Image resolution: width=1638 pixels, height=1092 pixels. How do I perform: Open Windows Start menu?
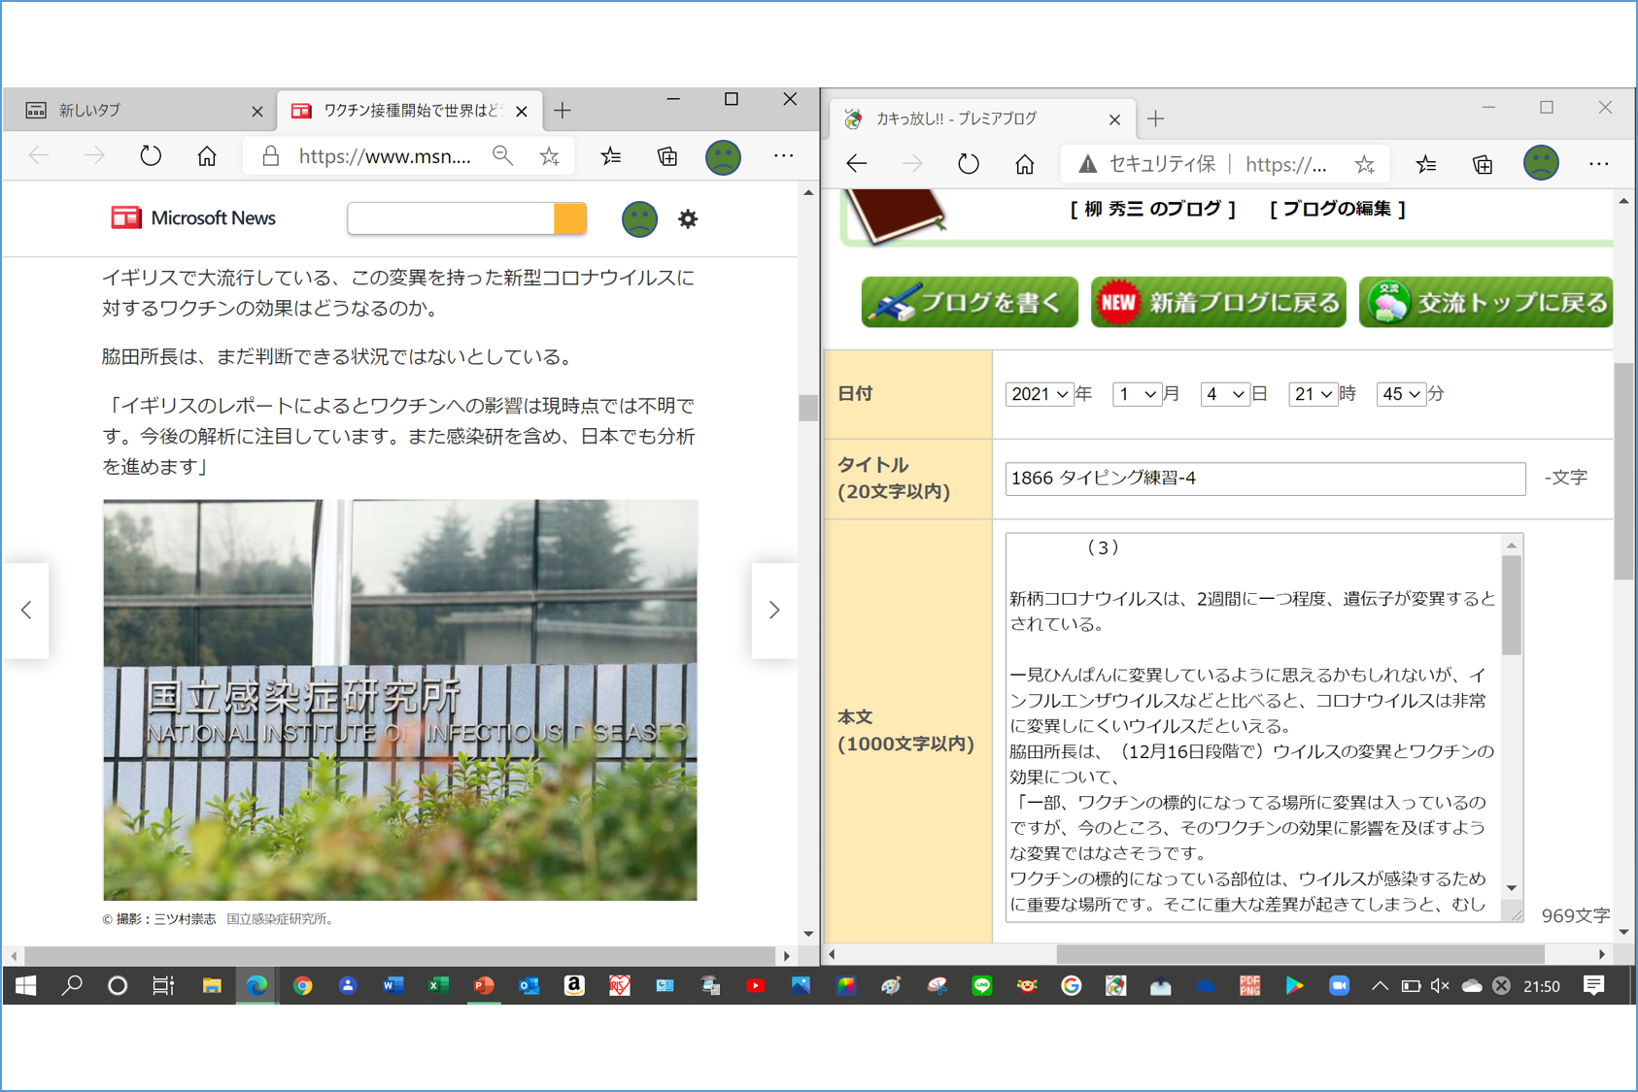26,986
